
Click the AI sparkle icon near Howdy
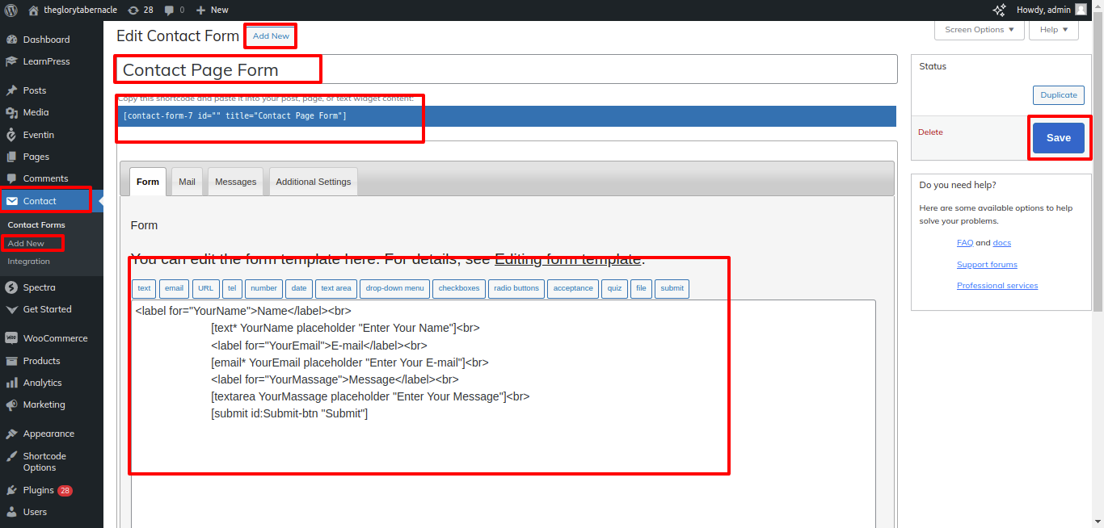click(999, 10)
